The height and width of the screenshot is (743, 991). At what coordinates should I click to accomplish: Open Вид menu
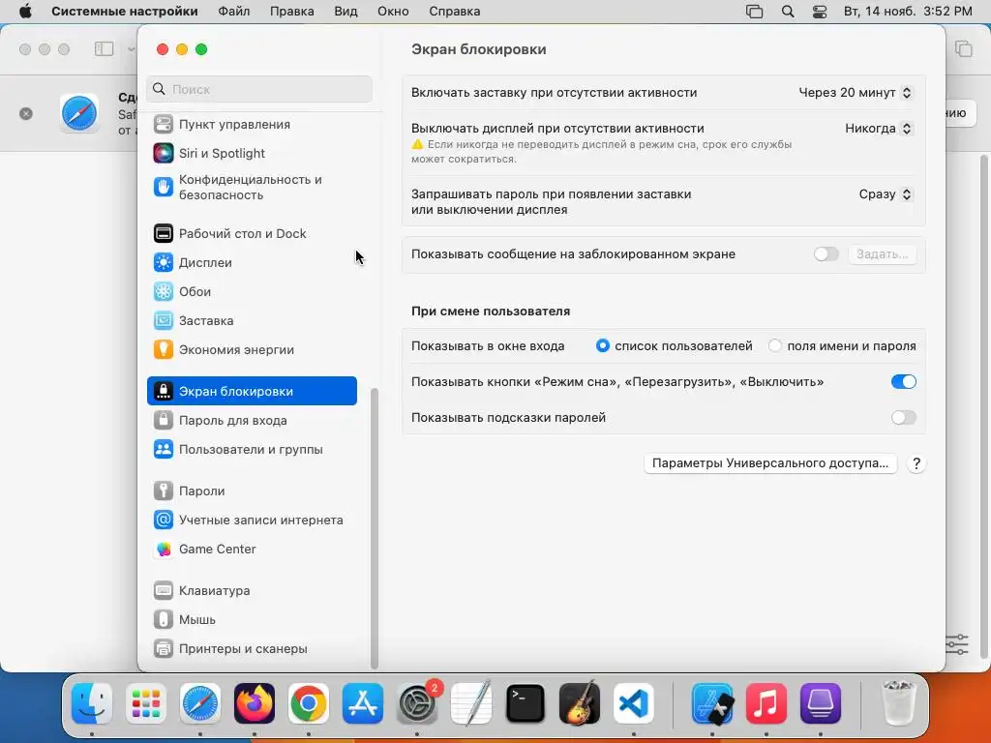(x=345, y=12)
